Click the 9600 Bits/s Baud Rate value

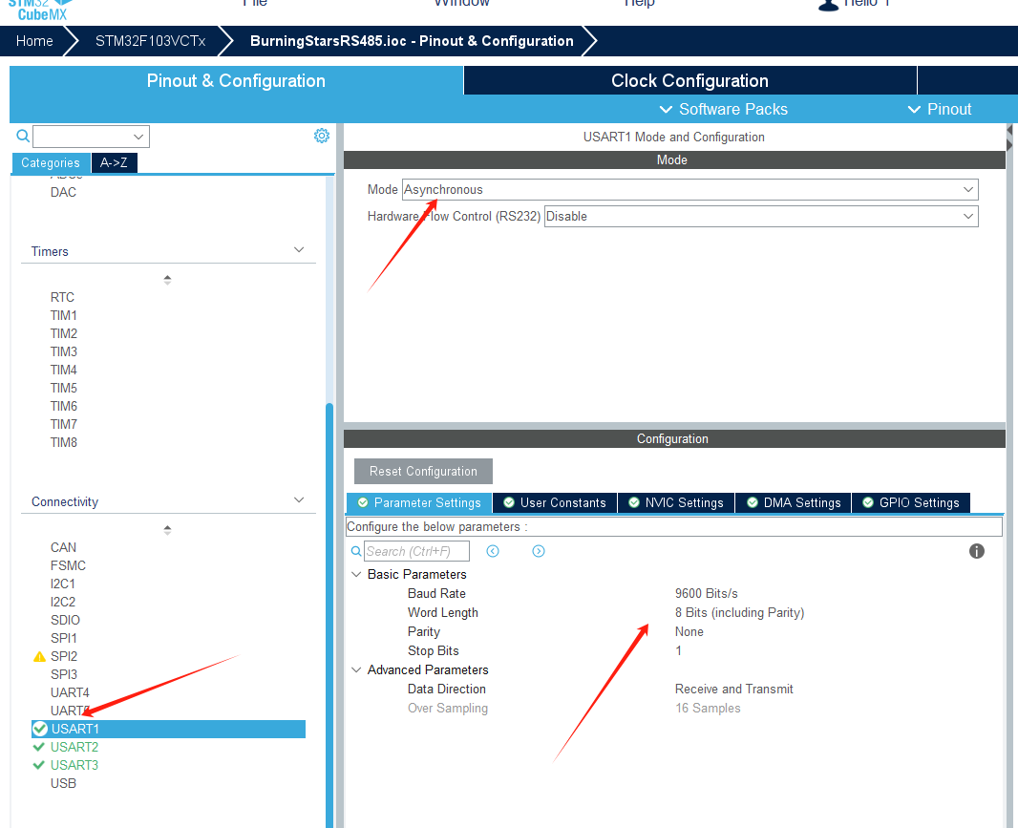click(707, 594)
